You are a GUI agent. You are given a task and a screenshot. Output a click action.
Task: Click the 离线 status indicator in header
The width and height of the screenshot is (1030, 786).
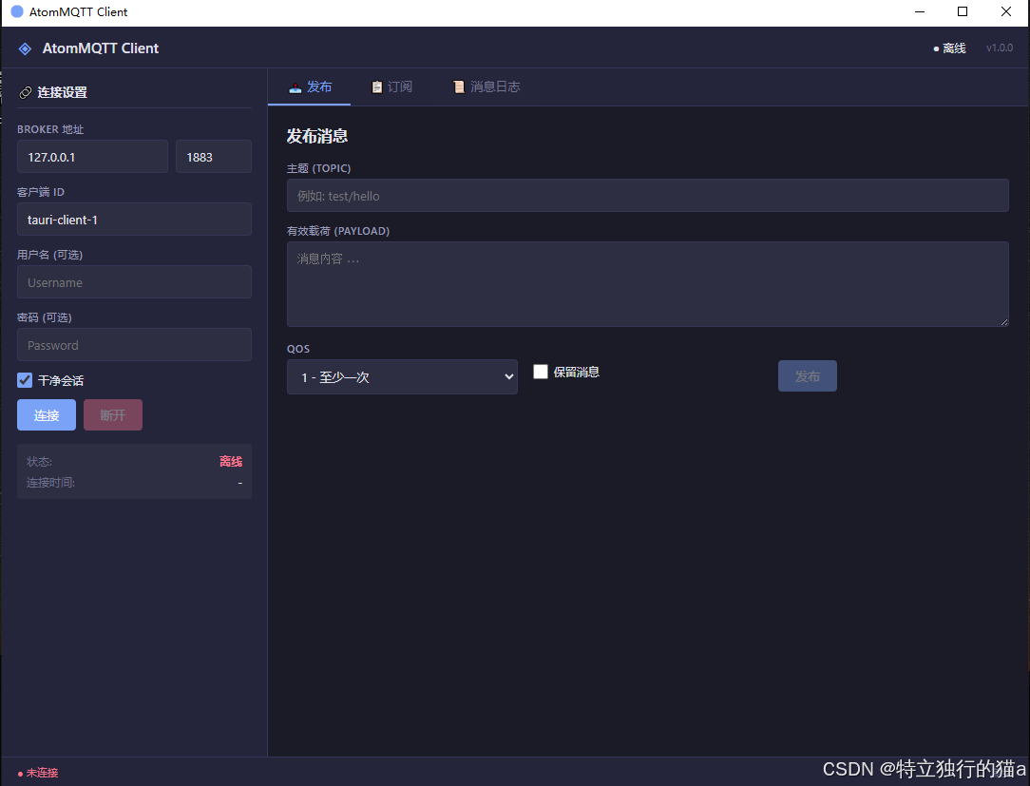point(950,48)
